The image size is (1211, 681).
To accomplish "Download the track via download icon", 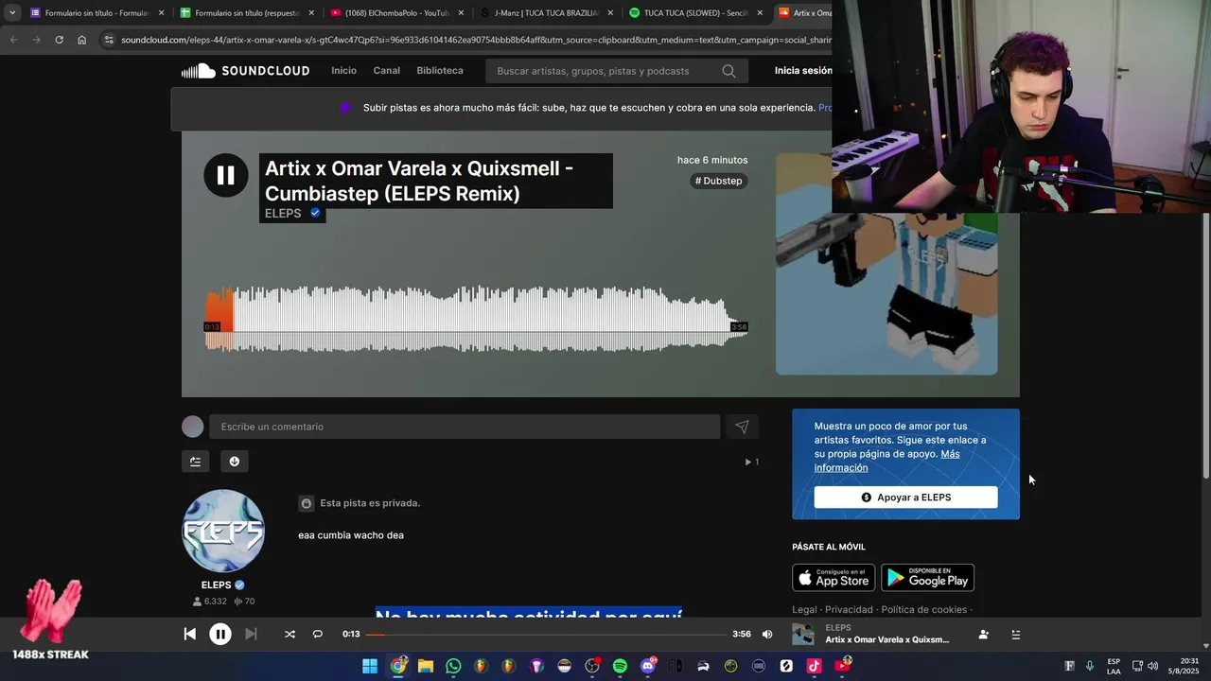I will [x=235, y=462].
